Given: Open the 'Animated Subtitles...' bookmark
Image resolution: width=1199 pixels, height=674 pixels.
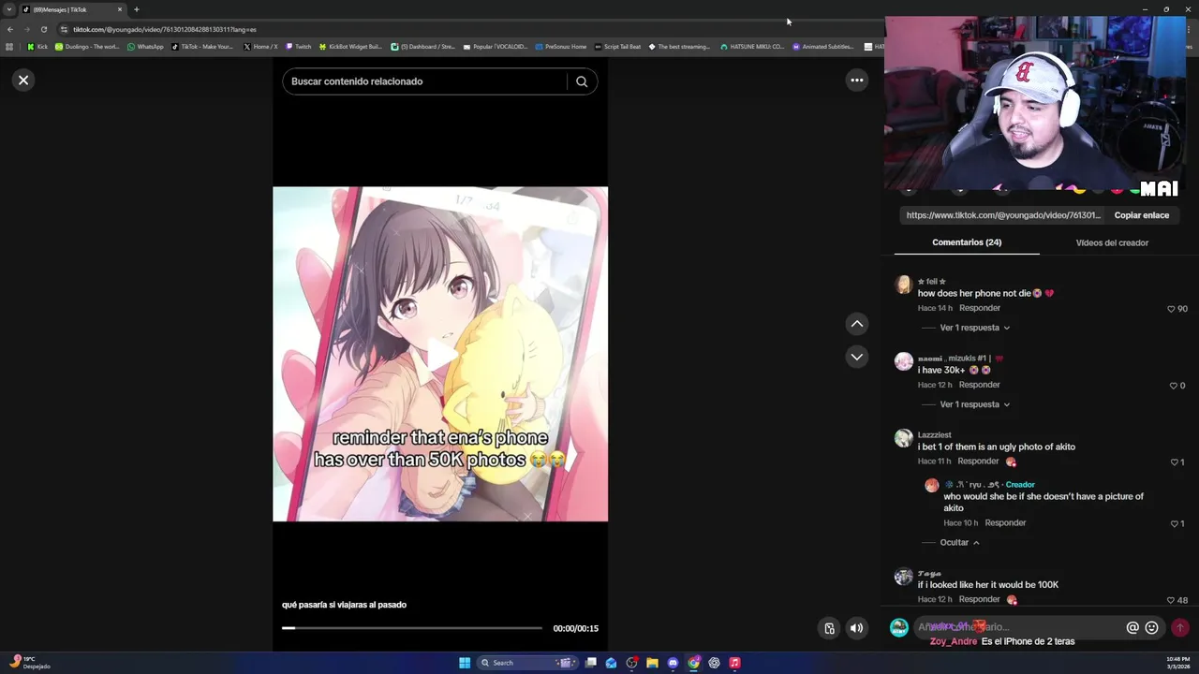Looking at the screenshot, I should 824,47.
